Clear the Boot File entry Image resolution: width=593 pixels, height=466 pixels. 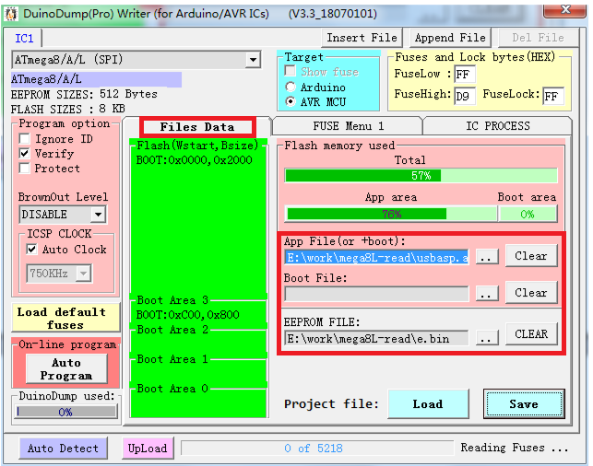(x=531, y=293)
